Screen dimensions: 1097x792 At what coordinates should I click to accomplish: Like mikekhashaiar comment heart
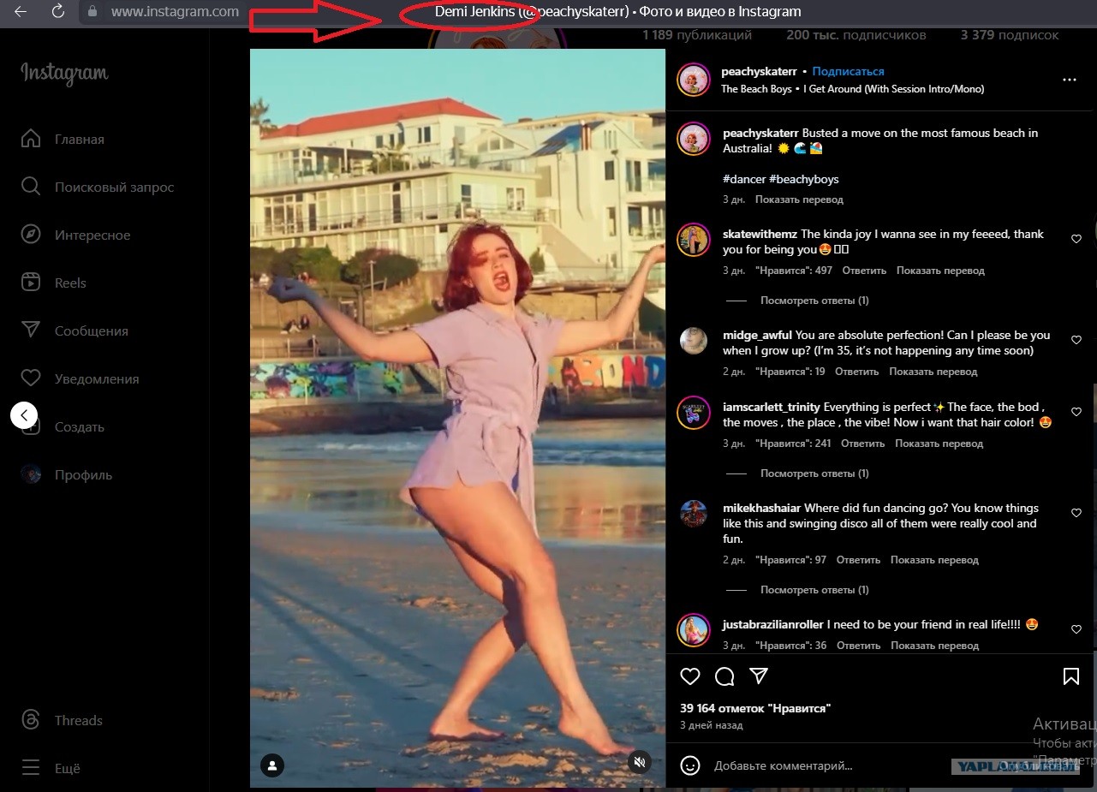pos(1076,513)
